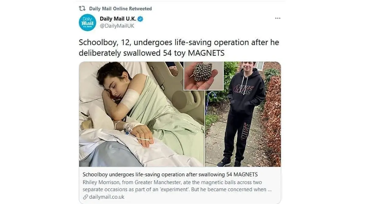Open the tweet text about schoolboy, 12

click(179, 48)
